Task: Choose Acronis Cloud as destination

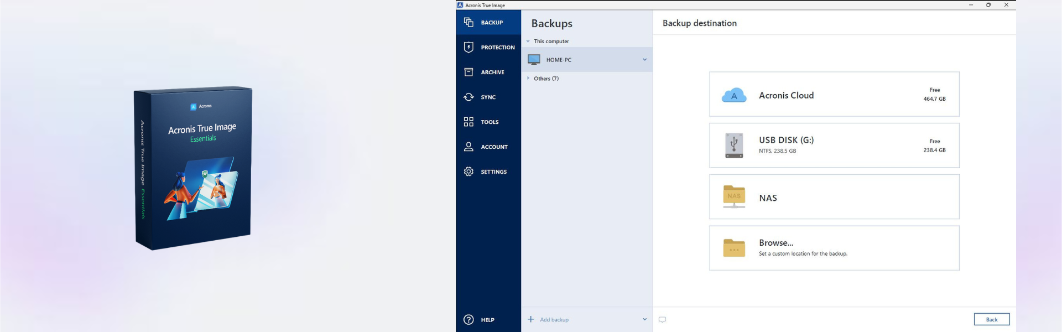Action: tap(834, 94)
